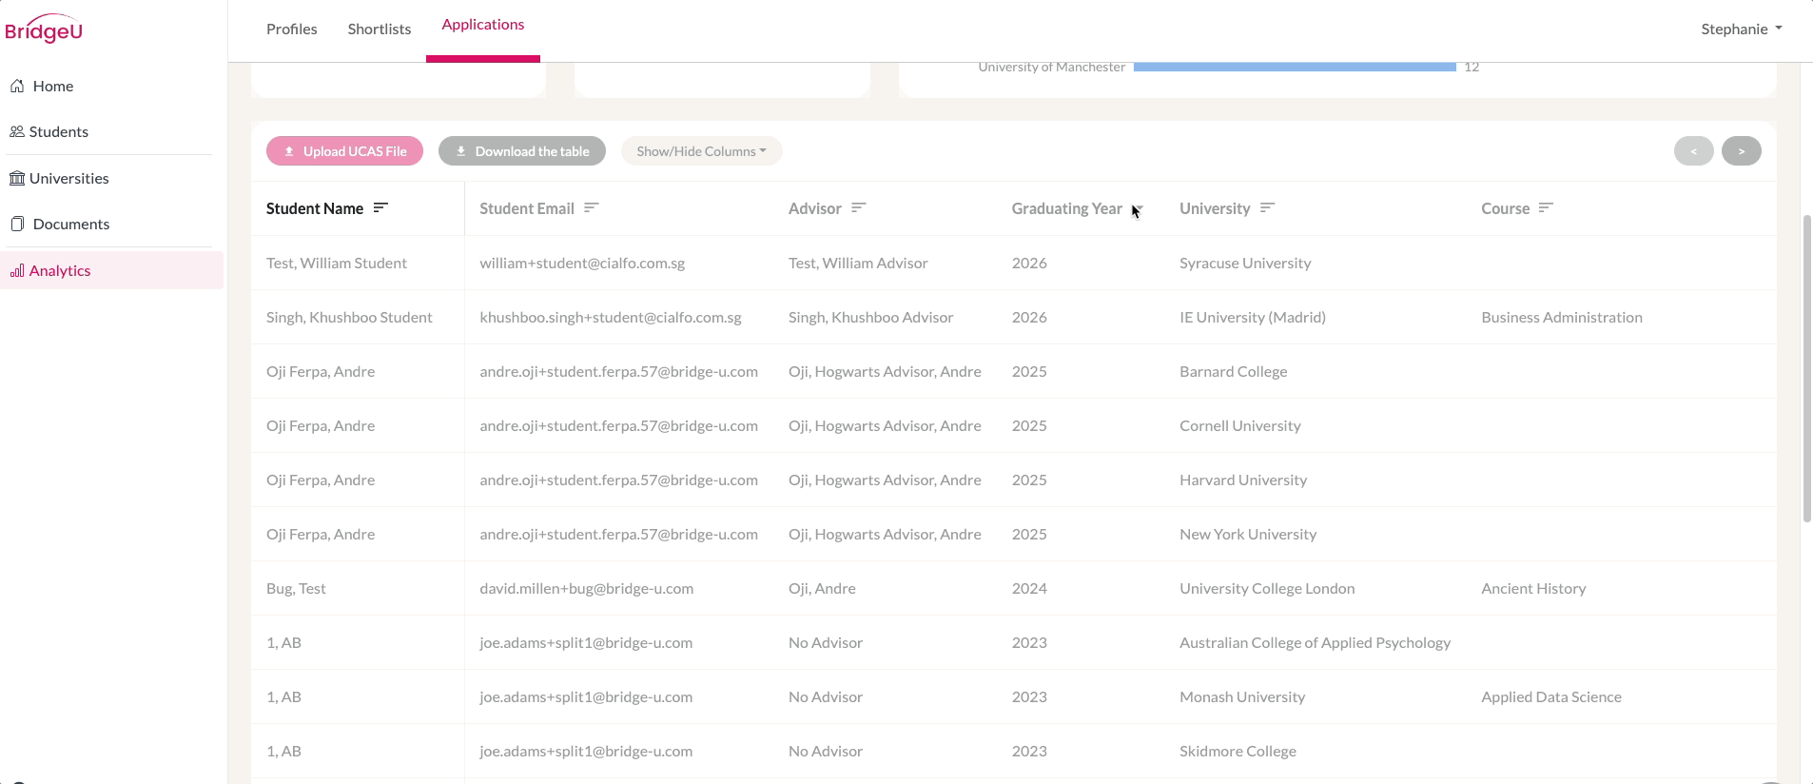Screen dimensions: 1813x784
Task: Click the Analytics bar chart icon
Action: click(x=17, y=270)
